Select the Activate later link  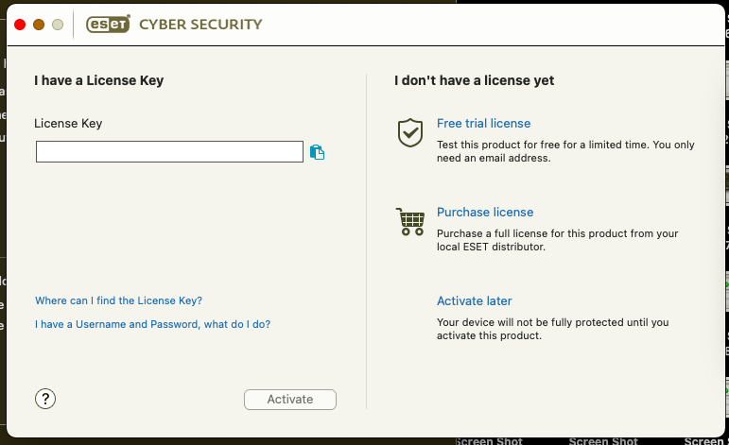(475, 300)
